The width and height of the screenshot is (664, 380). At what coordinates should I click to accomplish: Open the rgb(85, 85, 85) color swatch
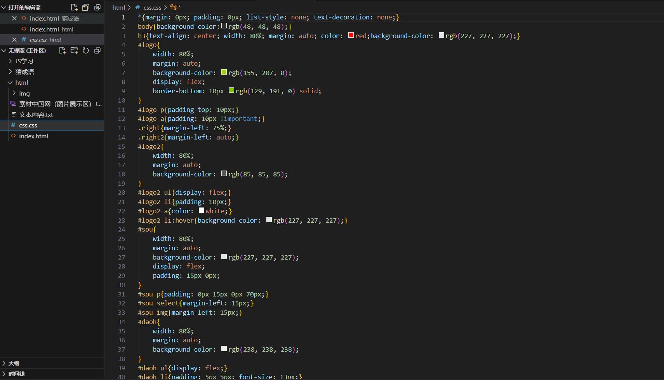(224, 174)
